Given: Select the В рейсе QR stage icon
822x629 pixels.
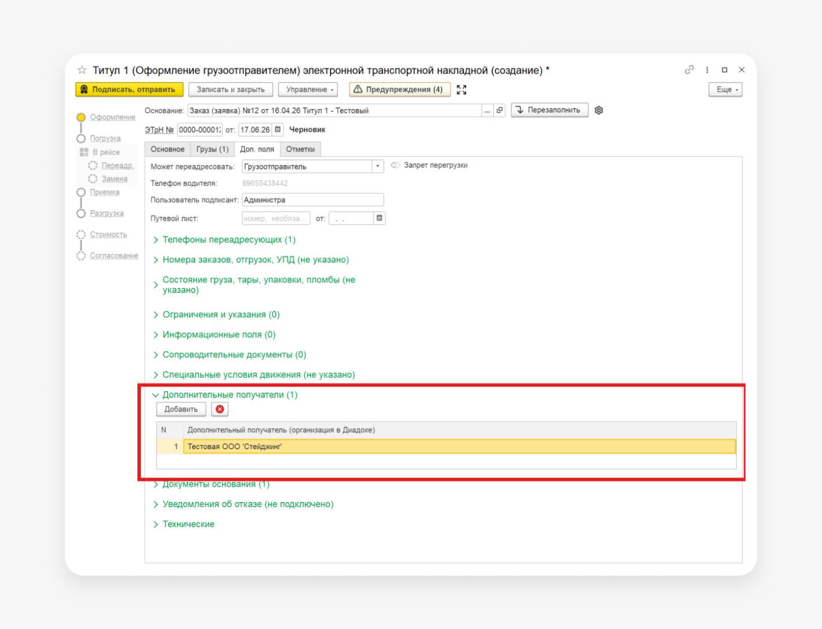Looking at the screenshot, I should point(84,152).
